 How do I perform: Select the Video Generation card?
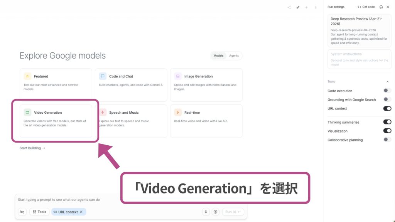56,121
